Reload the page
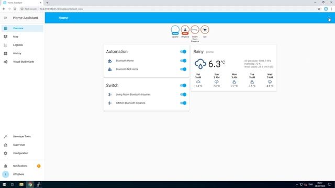Image resolution: width=335 pixels, height=188 pixels. (x=15, y=9)
